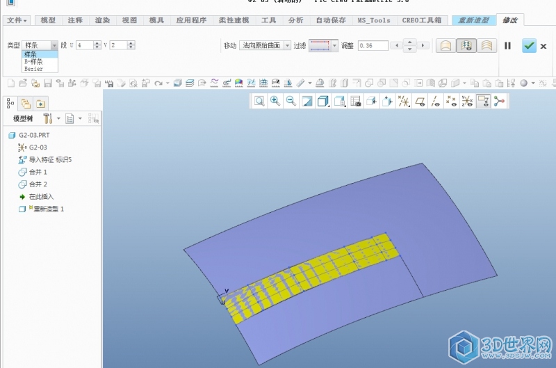Choose B-样条 in the type list
Screen dimensions: 556x368
tap(40, 61)
